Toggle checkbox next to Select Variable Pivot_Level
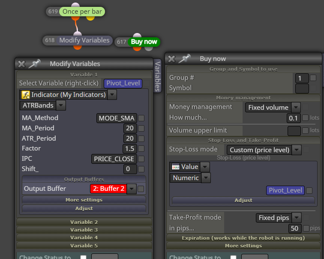Viewport: 324px width, 259px height. 147,84
